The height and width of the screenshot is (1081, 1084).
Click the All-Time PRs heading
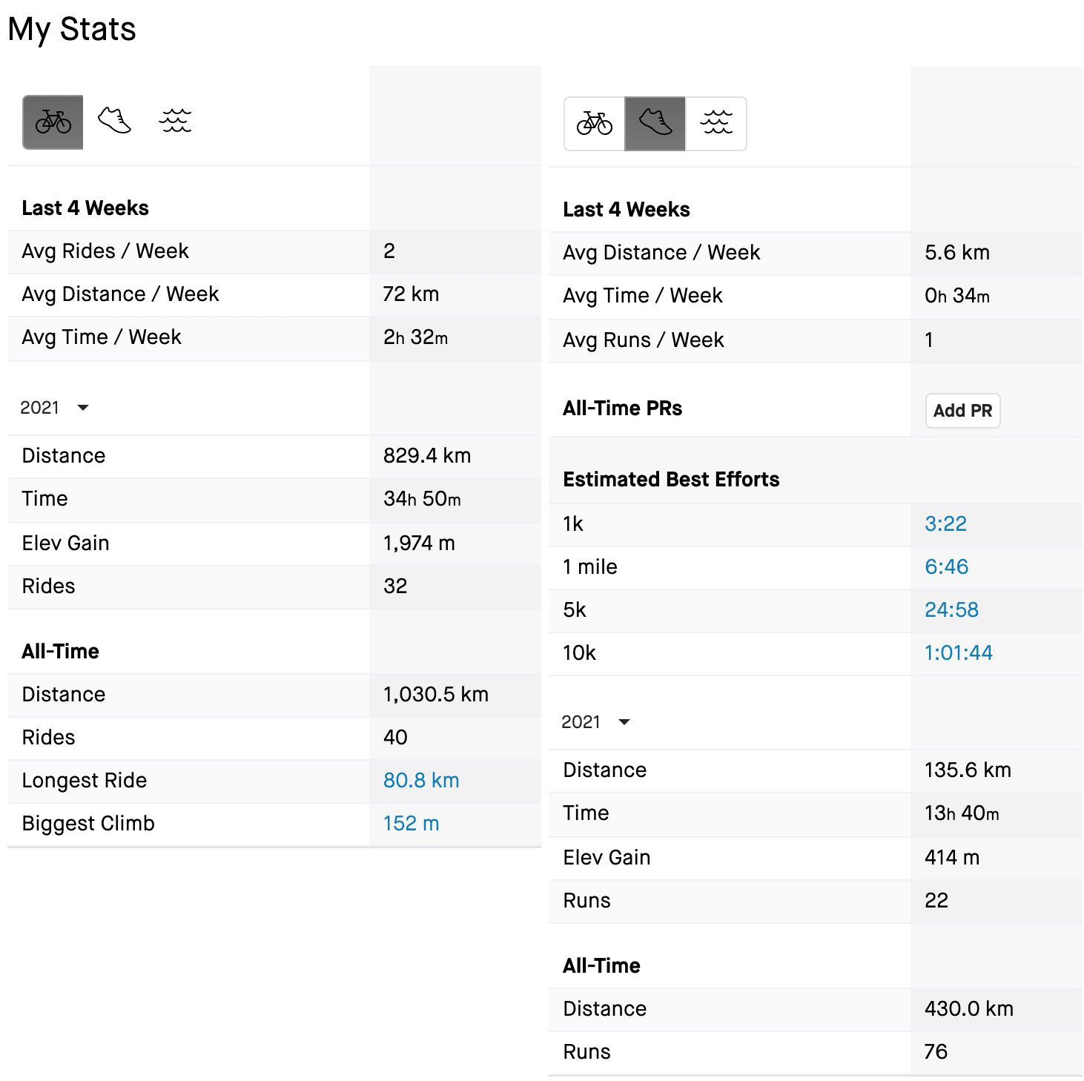pyautogui.click(x=622, y=409)
